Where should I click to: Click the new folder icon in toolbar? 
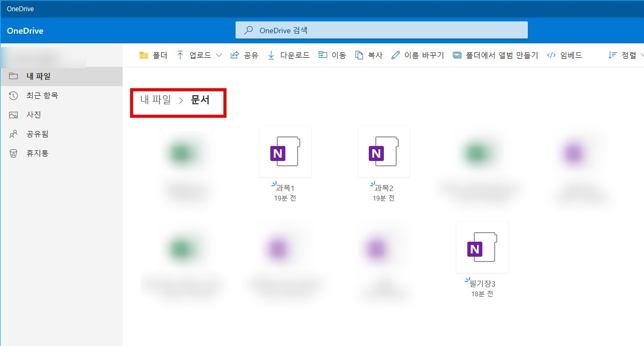[143, 55]
